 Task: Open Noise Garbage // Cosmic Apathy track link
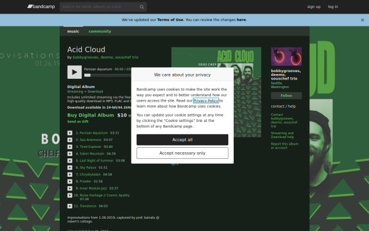[x=105, y=195]
